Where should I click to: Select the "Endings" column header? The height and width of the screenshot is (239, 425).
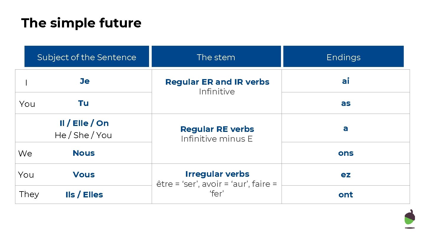point(344,57)
